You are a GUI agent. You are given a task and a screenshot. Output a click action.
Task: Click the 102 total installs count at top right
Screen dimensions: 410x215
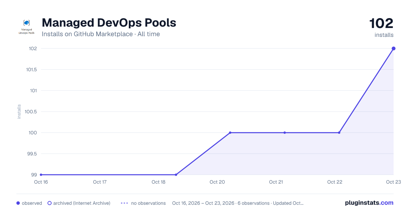point(381,24)
